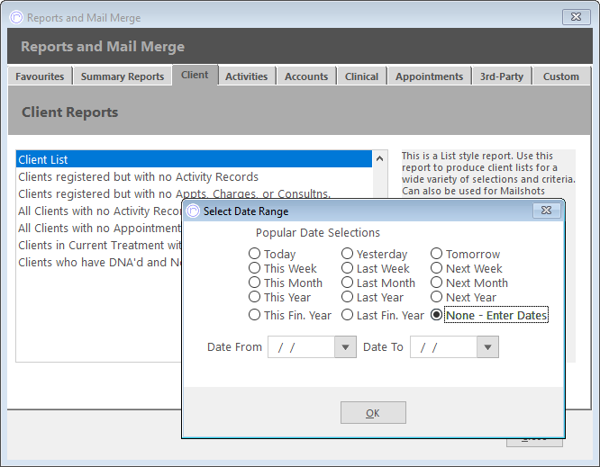Switch to the 3rd-Party tab
600x467 pixels.
point(502,76)
